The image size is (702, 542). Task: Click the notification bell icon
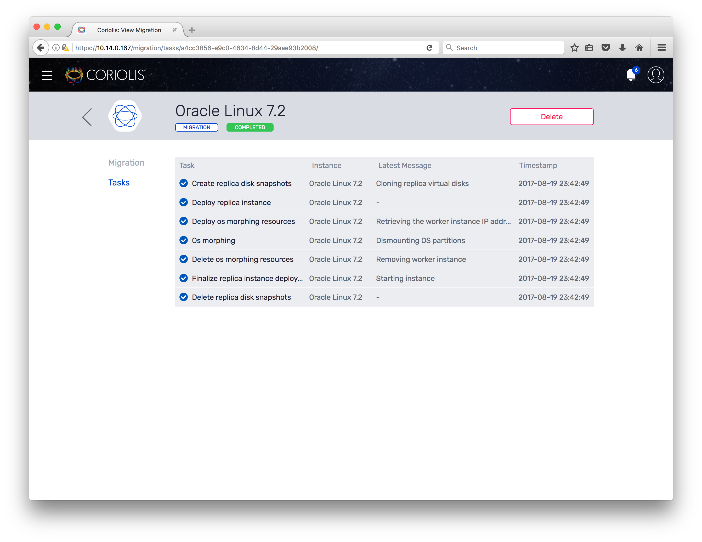631,75
